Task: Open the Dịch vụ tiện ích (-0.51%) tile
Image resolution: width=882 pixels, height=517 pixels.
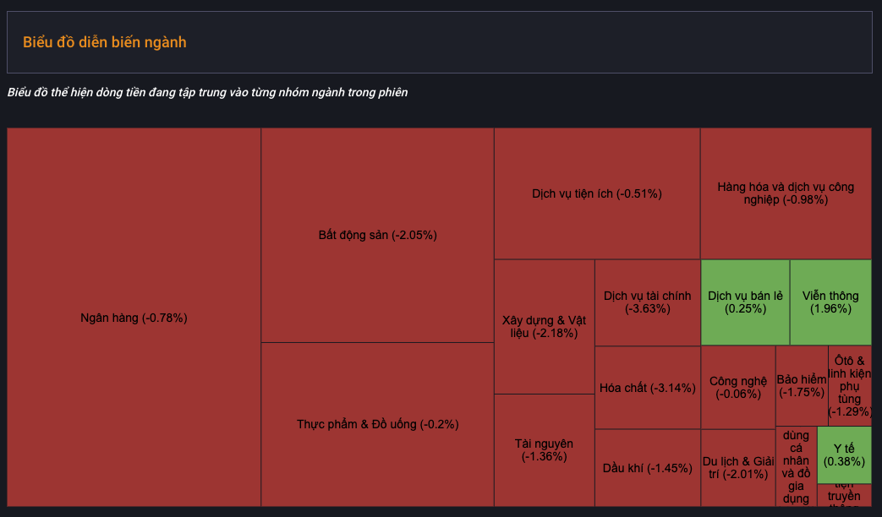Action: click(x=597, y=193)
